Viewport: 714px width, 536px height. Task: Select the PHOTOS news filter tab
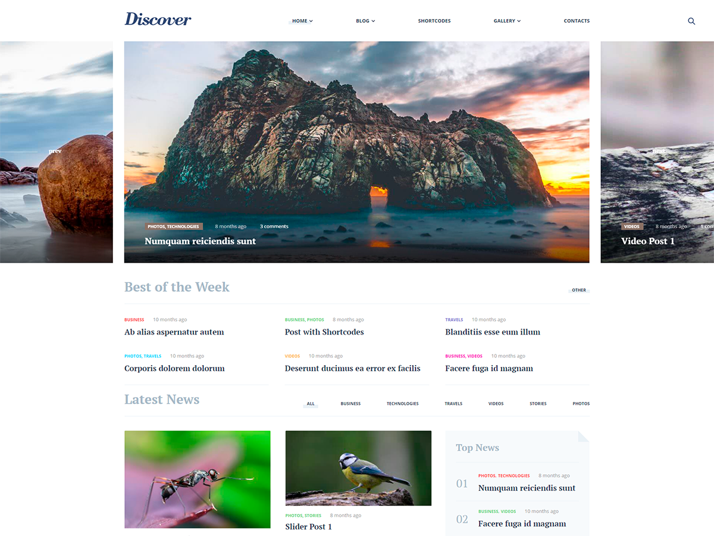click(581, 403)
